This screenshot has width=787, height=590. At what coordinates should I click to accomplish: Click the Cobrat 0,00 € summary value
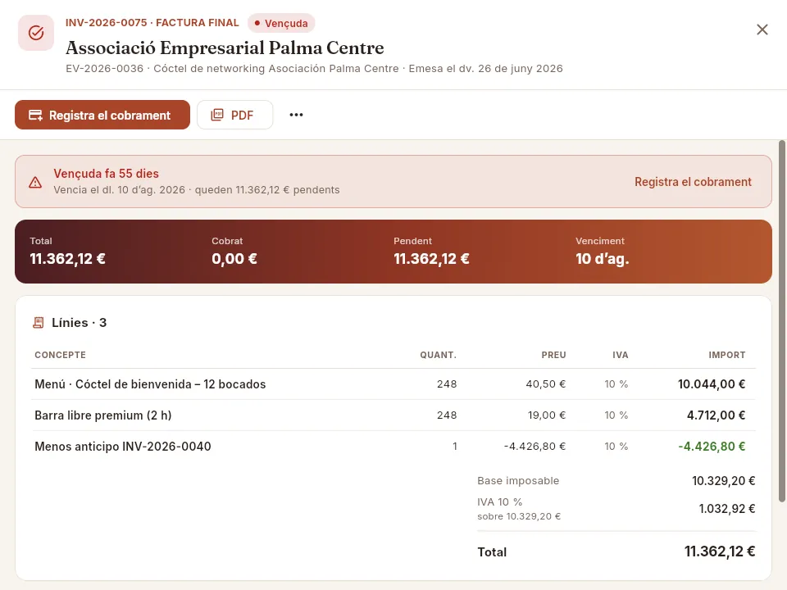[234, 259]
